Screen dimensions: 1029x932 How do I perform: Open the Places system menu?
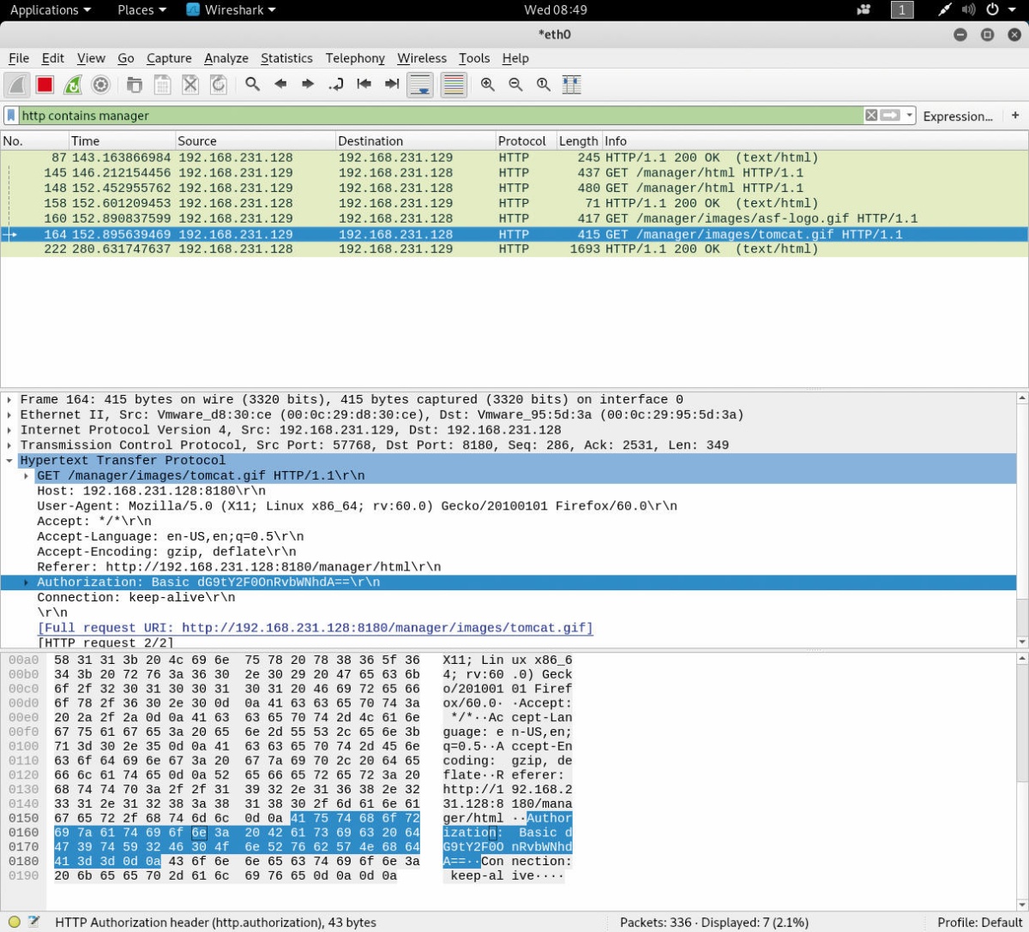point(141,10)
